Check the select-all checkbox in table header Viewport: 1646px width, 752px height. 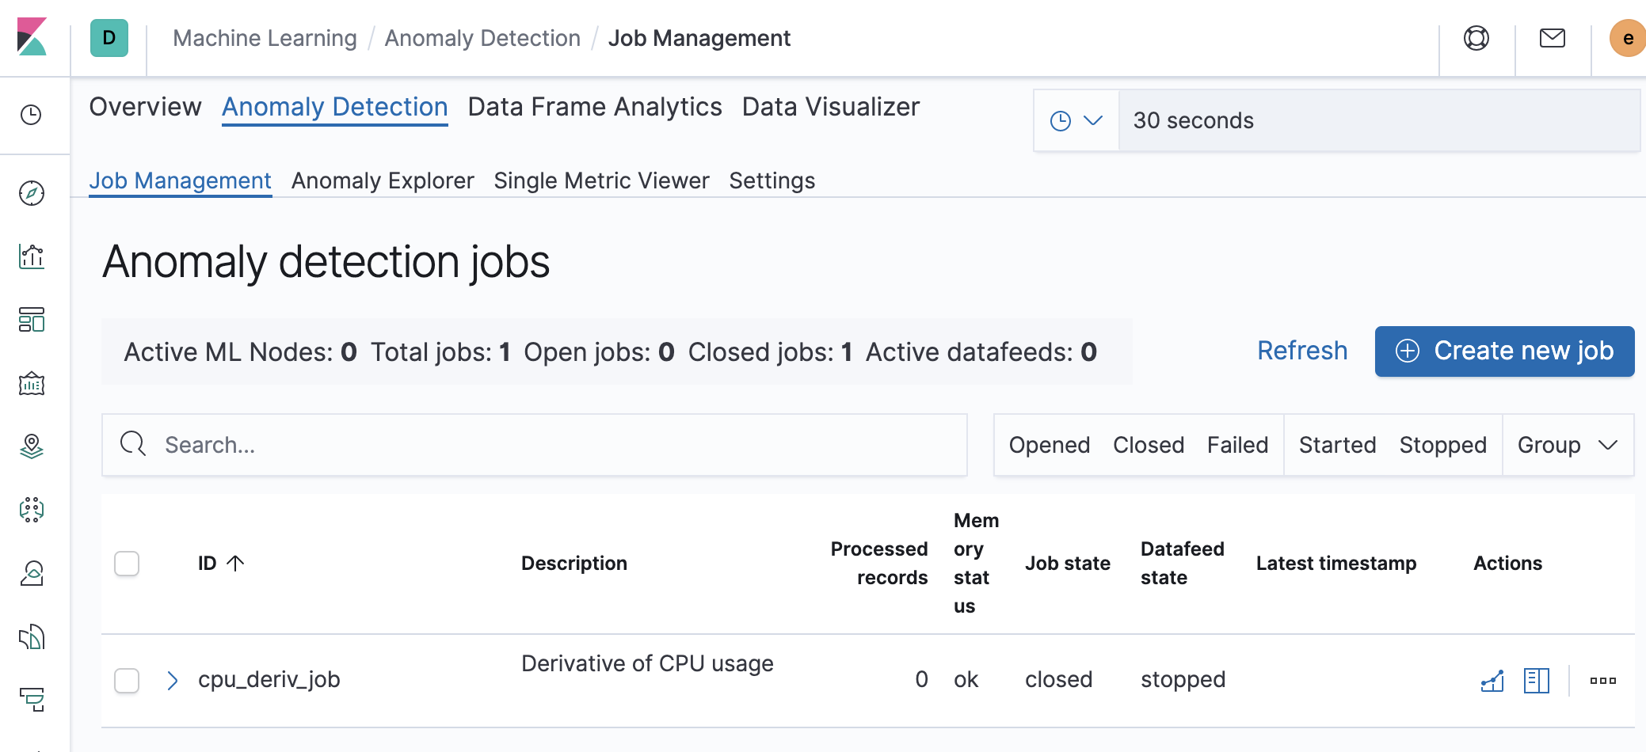coord(127,563)
